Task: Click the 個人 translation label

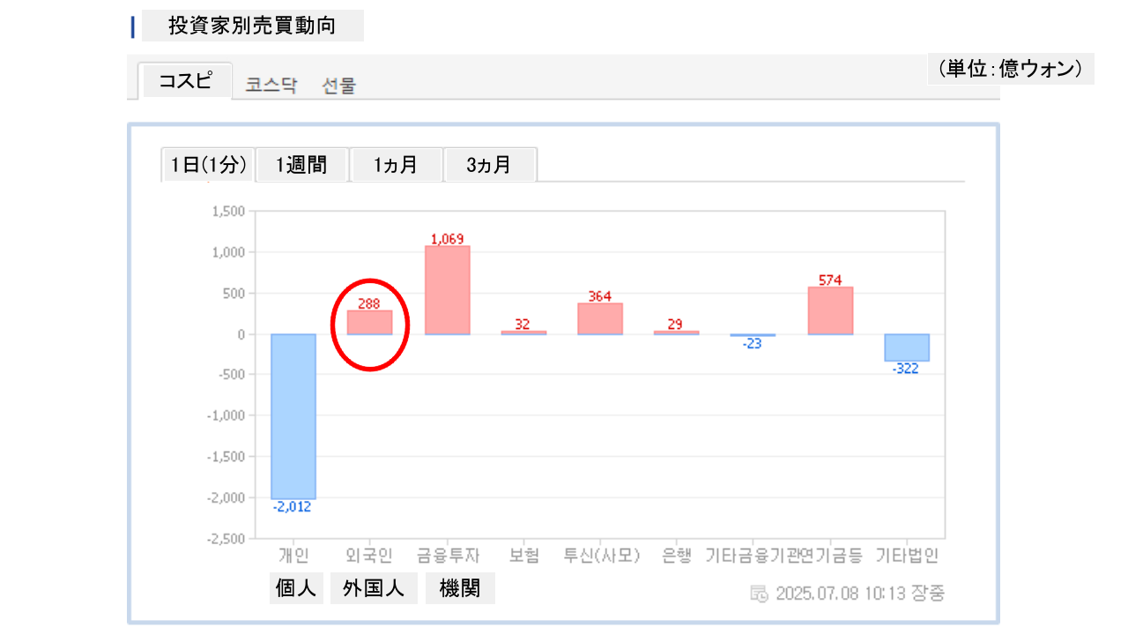Action: [x=296, y=588]
